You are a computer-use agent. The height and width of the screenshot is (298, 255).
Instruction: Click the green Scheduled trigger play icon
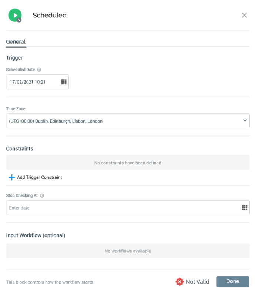point(15,15)
